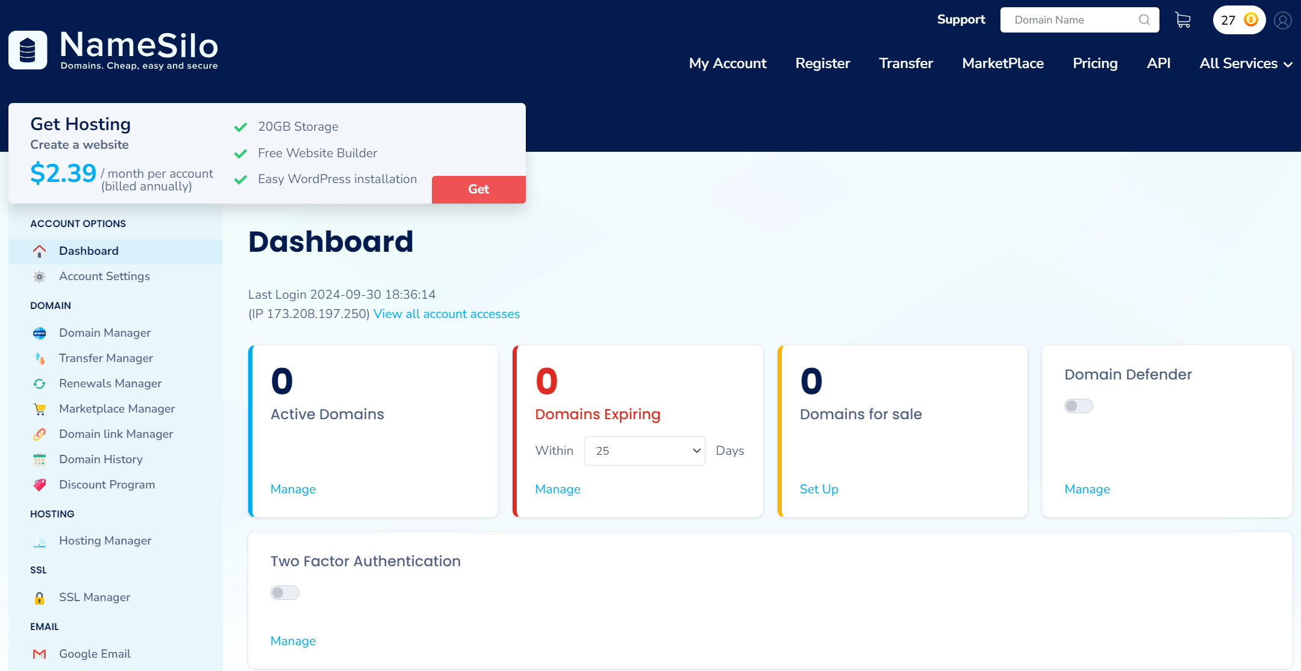
Task: Click the Domain Link Manager icon
Action: point(39,434)
